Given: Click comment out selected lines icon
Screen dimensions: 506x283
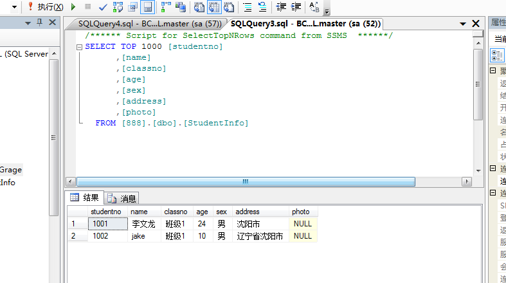Looking at the screenshot, I should point(247,7).
